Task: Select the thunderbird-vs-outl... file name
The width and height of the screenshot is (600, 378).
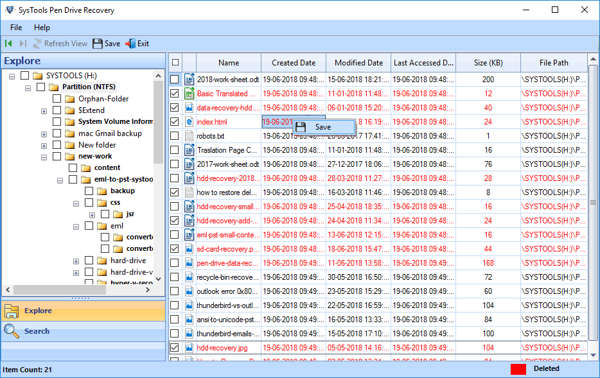Action: point(227,305)
